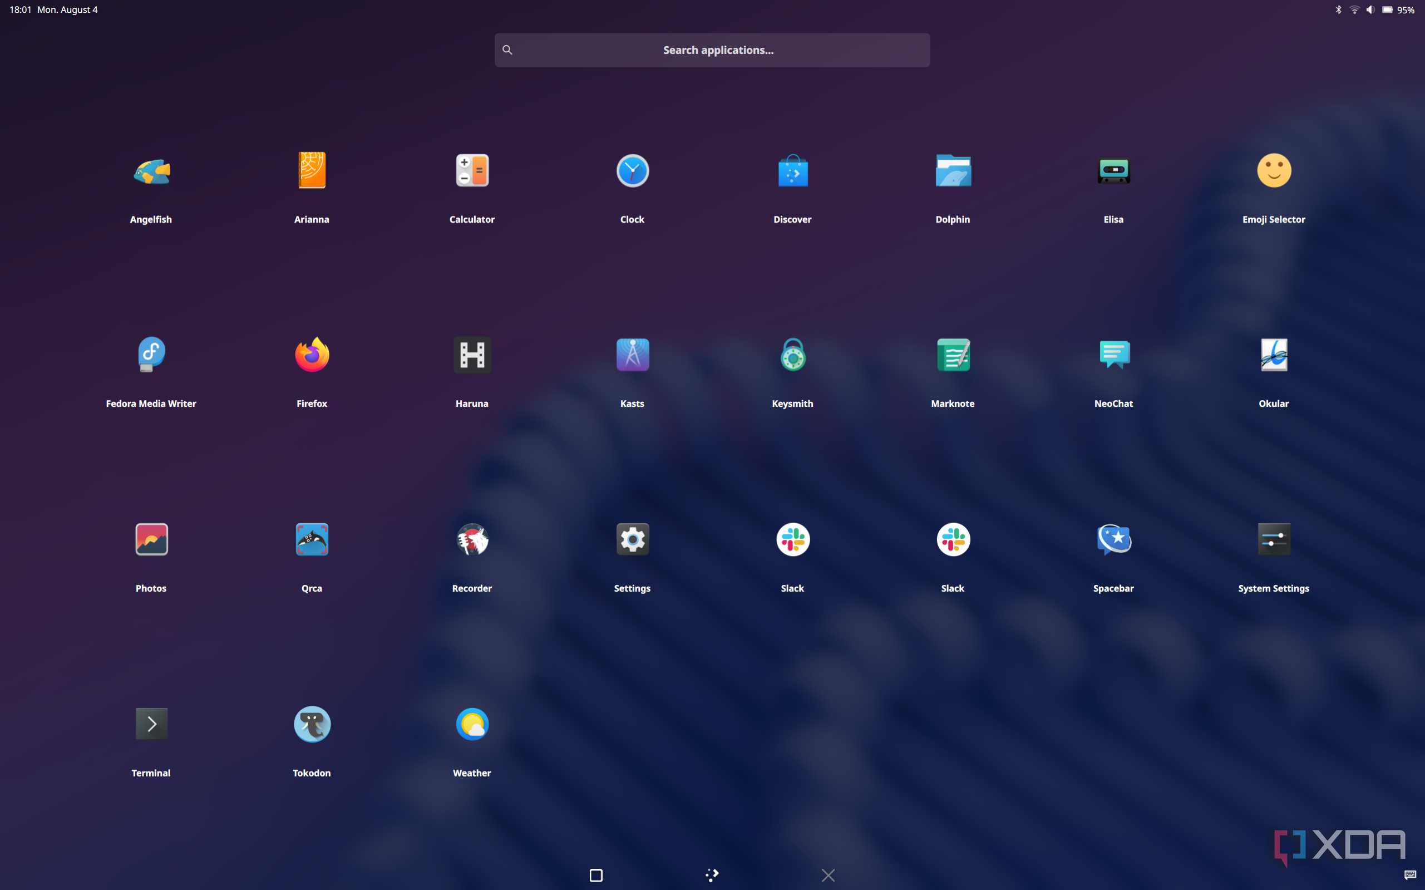Viewport: 1425px width, 890px height.
Task: Launch the Kasts podcast app
Action: coord(633,355)
